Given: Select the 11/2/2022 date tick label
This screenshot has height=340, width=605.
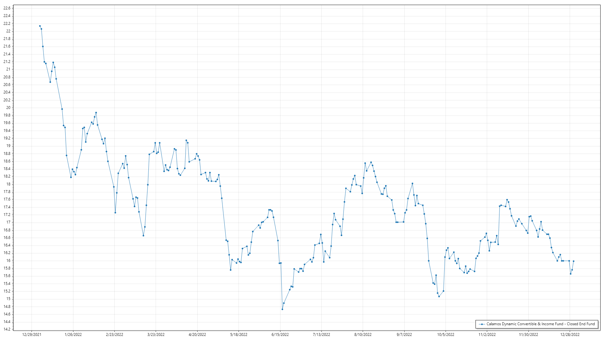Looking at the screenshot, I should coord(487,335).
